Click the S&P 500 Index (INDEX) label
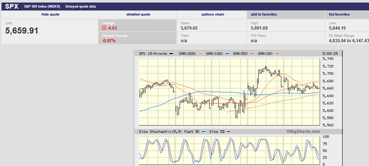This screenshot has height=166, width=369. click(x=43, y=7)
